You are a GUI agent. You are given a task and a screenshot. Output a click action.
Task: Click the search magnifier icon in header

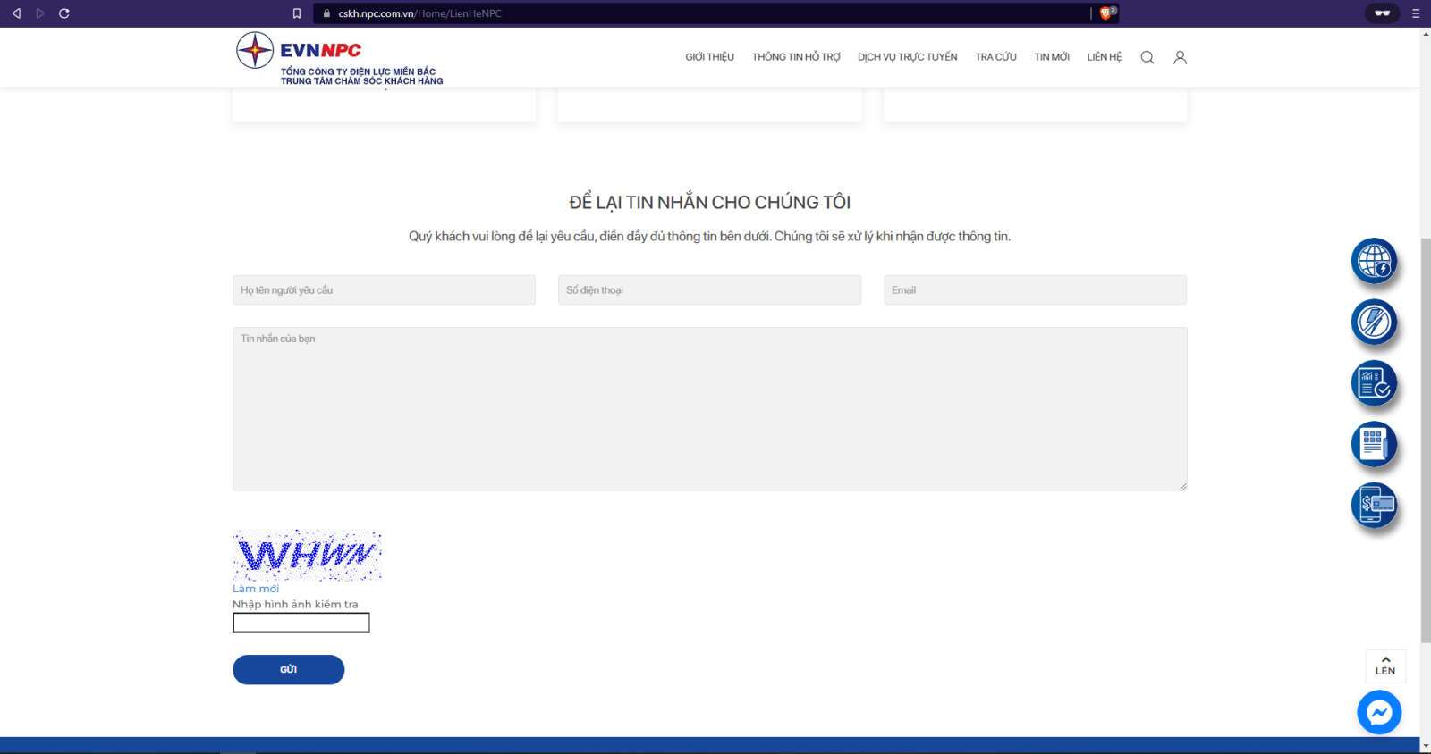1147,57
